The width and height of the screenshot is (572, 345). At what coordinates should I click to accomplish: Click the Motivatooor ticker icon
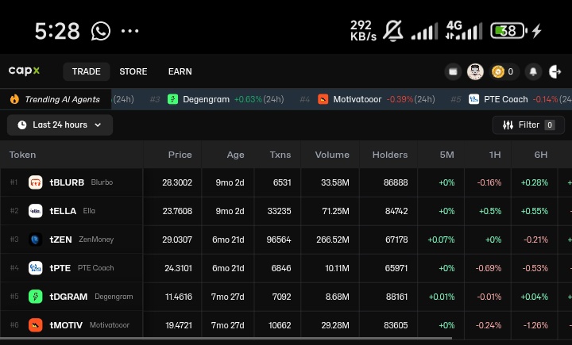click(323, 99)
